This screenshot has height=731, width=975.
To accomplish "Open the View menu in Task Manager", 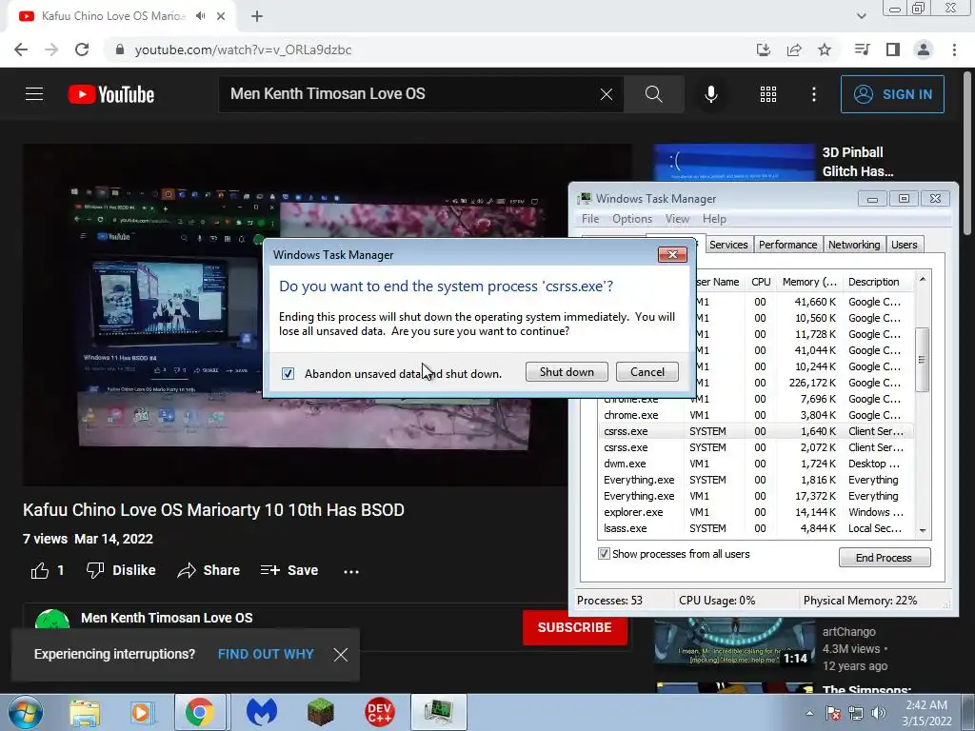I will 677,219.
